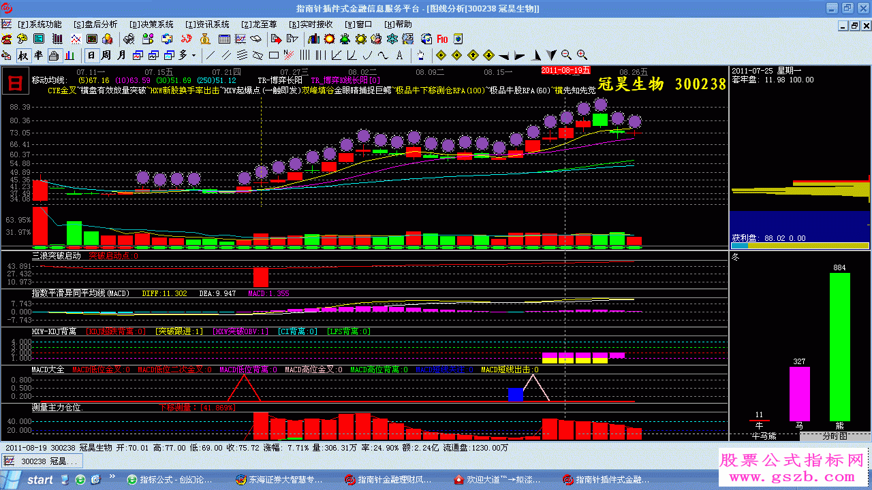The height and width of the screenshot is (490, 872).
Task: Click the yellow diamond left-arrow icon
Action: coord(441,55)
